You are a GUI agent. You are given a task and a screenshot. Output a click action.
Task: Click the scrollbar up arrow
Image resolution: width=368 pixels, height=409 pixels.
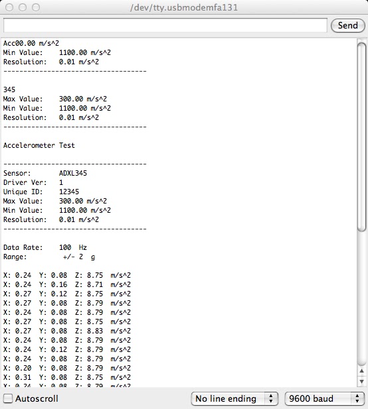(x=361, y=371)
